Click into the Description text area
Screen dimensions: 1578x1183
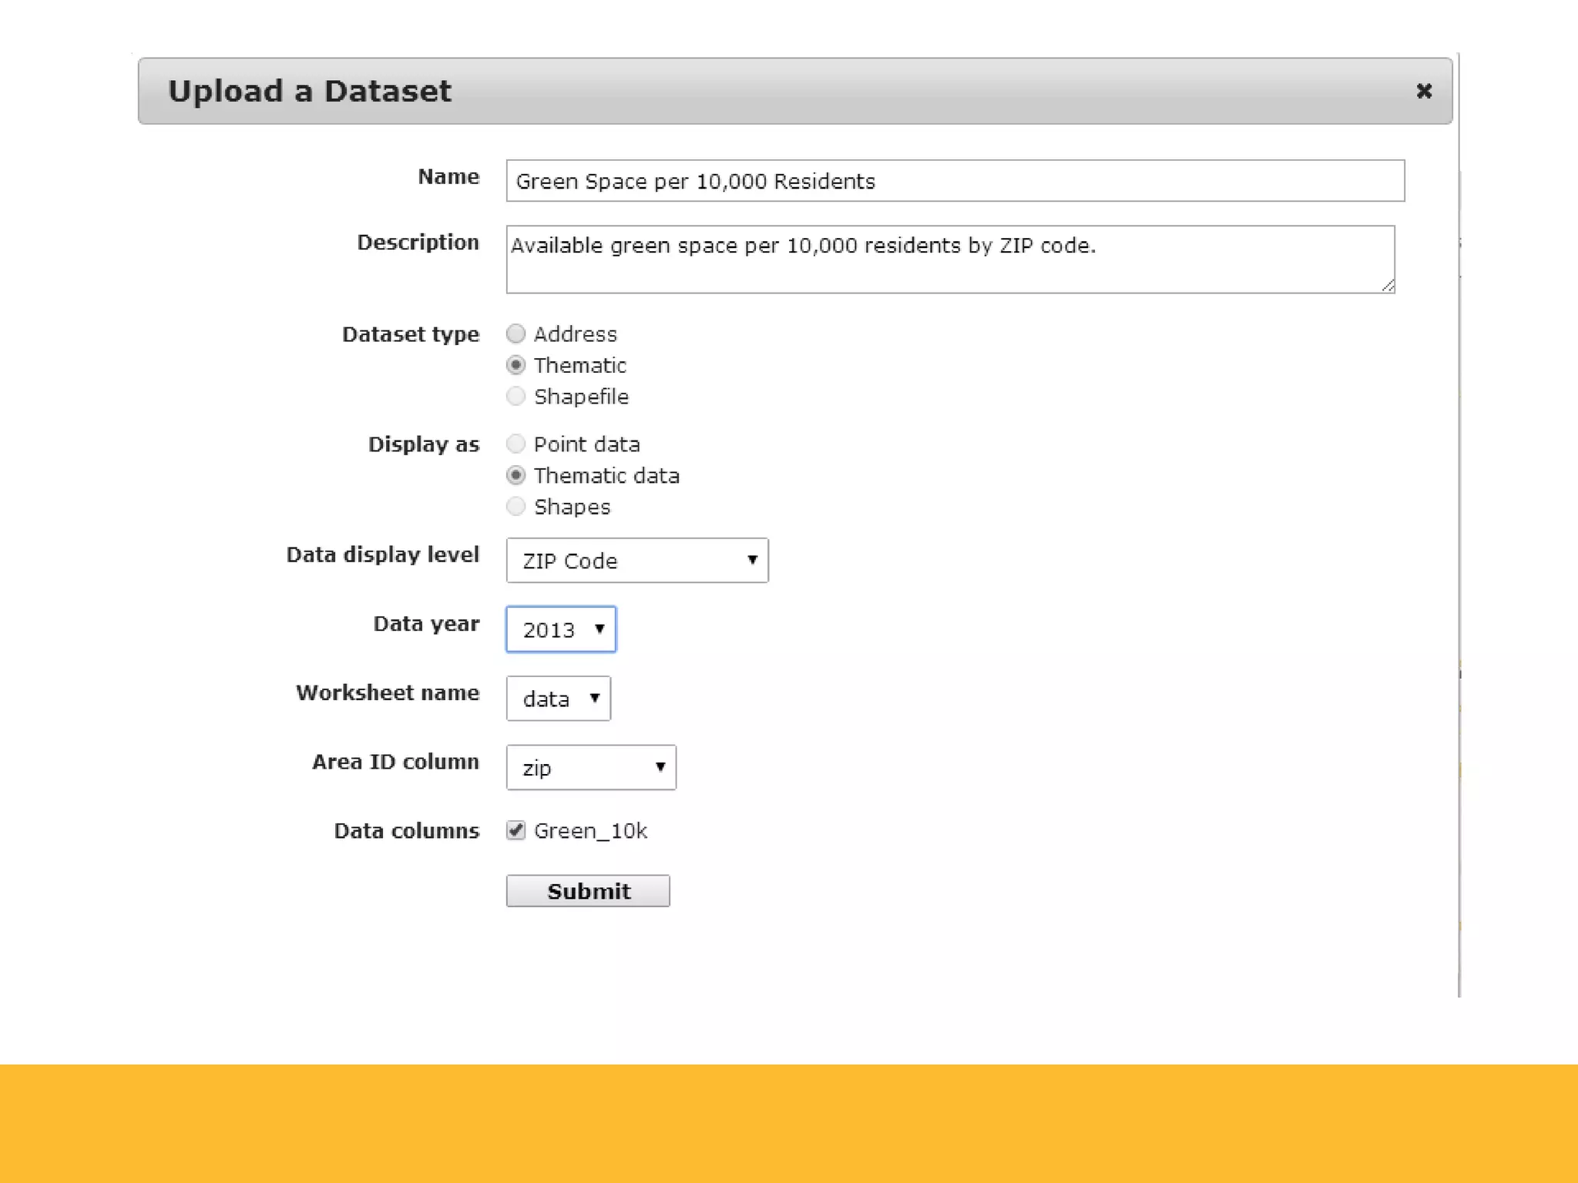(x=949, y=260)
